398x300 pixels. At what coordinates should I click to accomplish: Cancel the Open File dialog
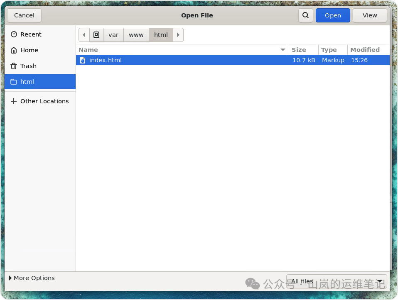coord(25,15)
